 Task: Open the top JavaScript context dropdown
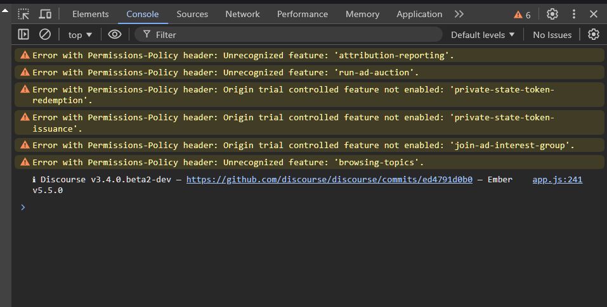click(80, 35)
